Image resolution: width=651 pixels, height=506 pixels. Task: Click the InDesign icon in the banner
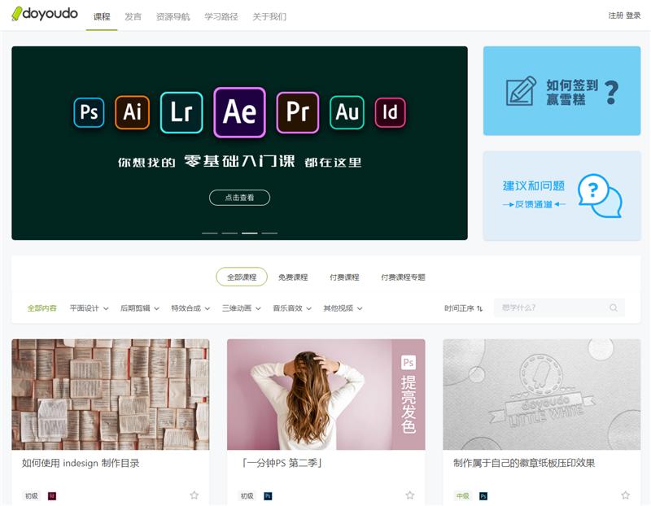click(x=391, y=112)
